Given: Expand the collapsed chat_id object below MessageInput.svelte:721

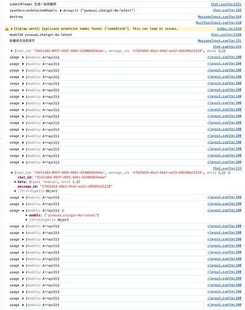Looking at the screenshot, I should (12, 51).
